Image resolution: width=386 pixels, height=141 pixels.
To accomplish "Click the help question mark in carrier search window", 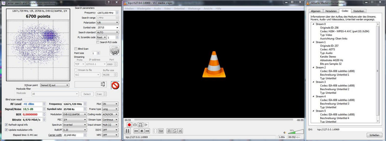I will pyautogui.click(x=109, y=2).
